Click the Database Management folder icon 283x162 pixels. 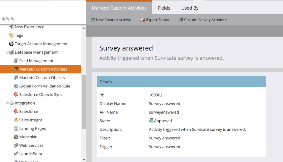(11, 52)
